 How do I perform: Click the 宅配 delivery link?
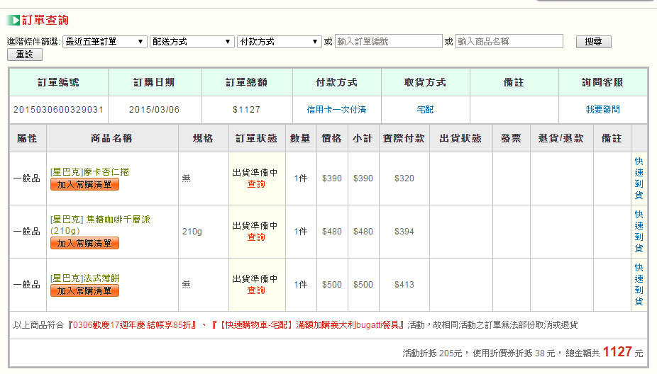click(x=425, y=110)
